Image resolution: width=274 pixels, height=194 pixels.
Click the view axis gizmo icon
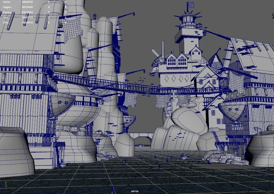(4, 185)
